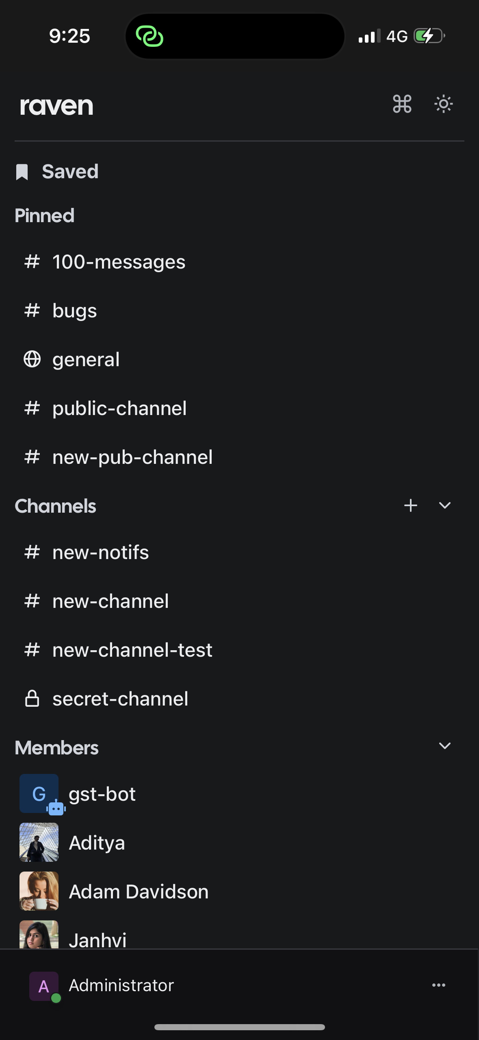The height and width of the screenshot is (1040, 479).
Task: Tap Adam Davidson's profile photo
Action: 39,891
